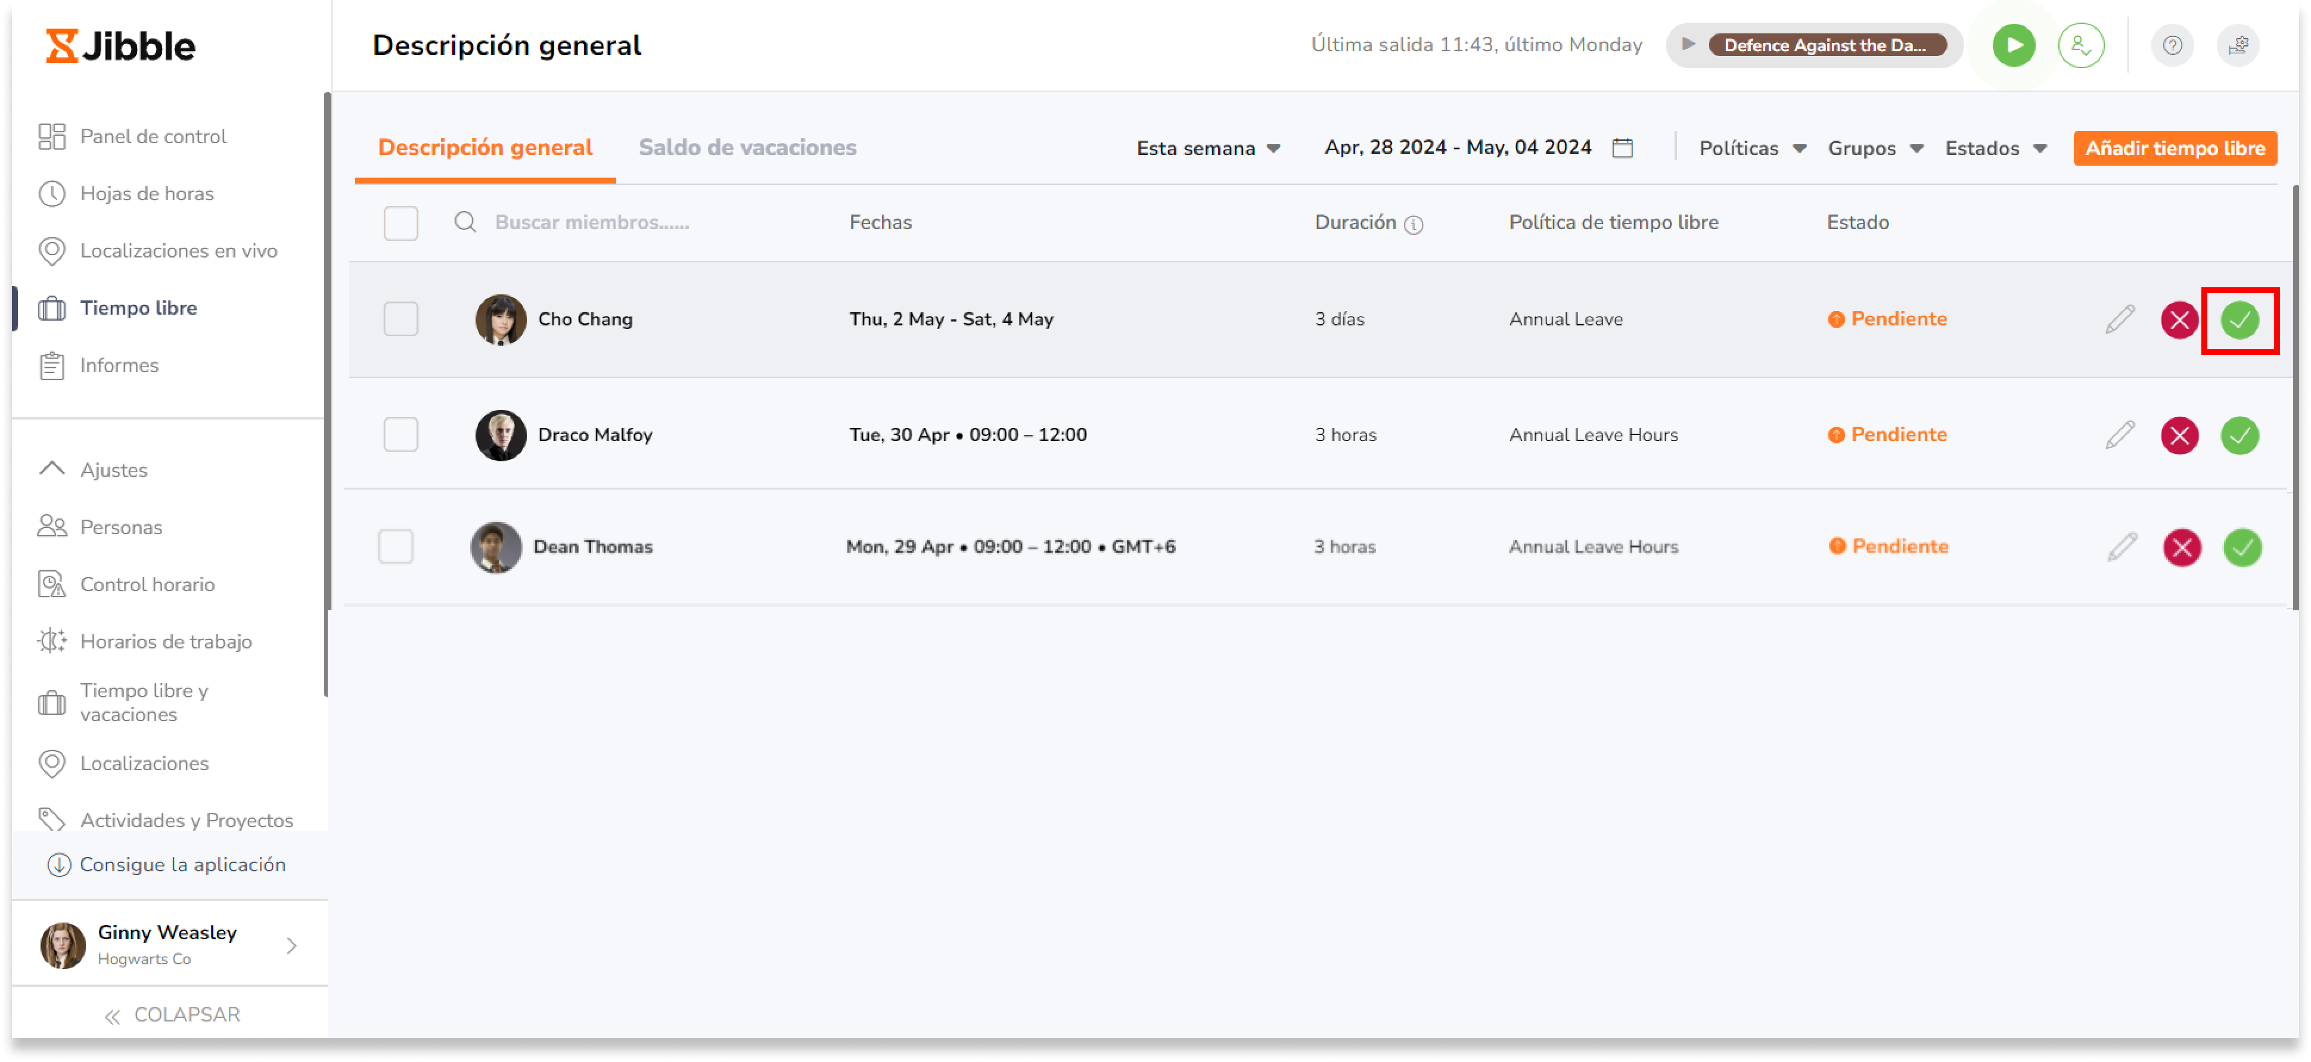Select Hojas de horas sidebar item
This screenshot has width=2311, height=1062.
(147, 193)
